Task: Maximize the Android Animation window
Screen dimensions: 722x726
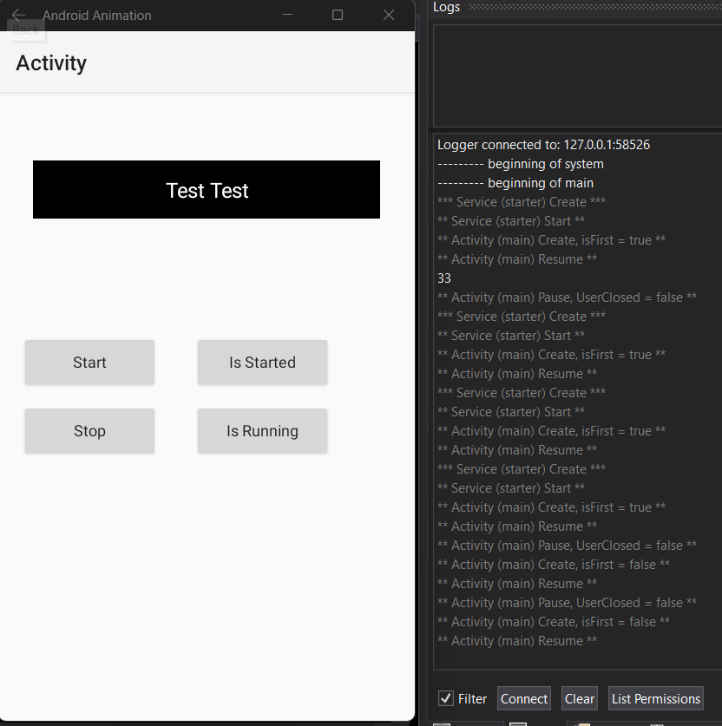Action: click(x=338, y=15)
